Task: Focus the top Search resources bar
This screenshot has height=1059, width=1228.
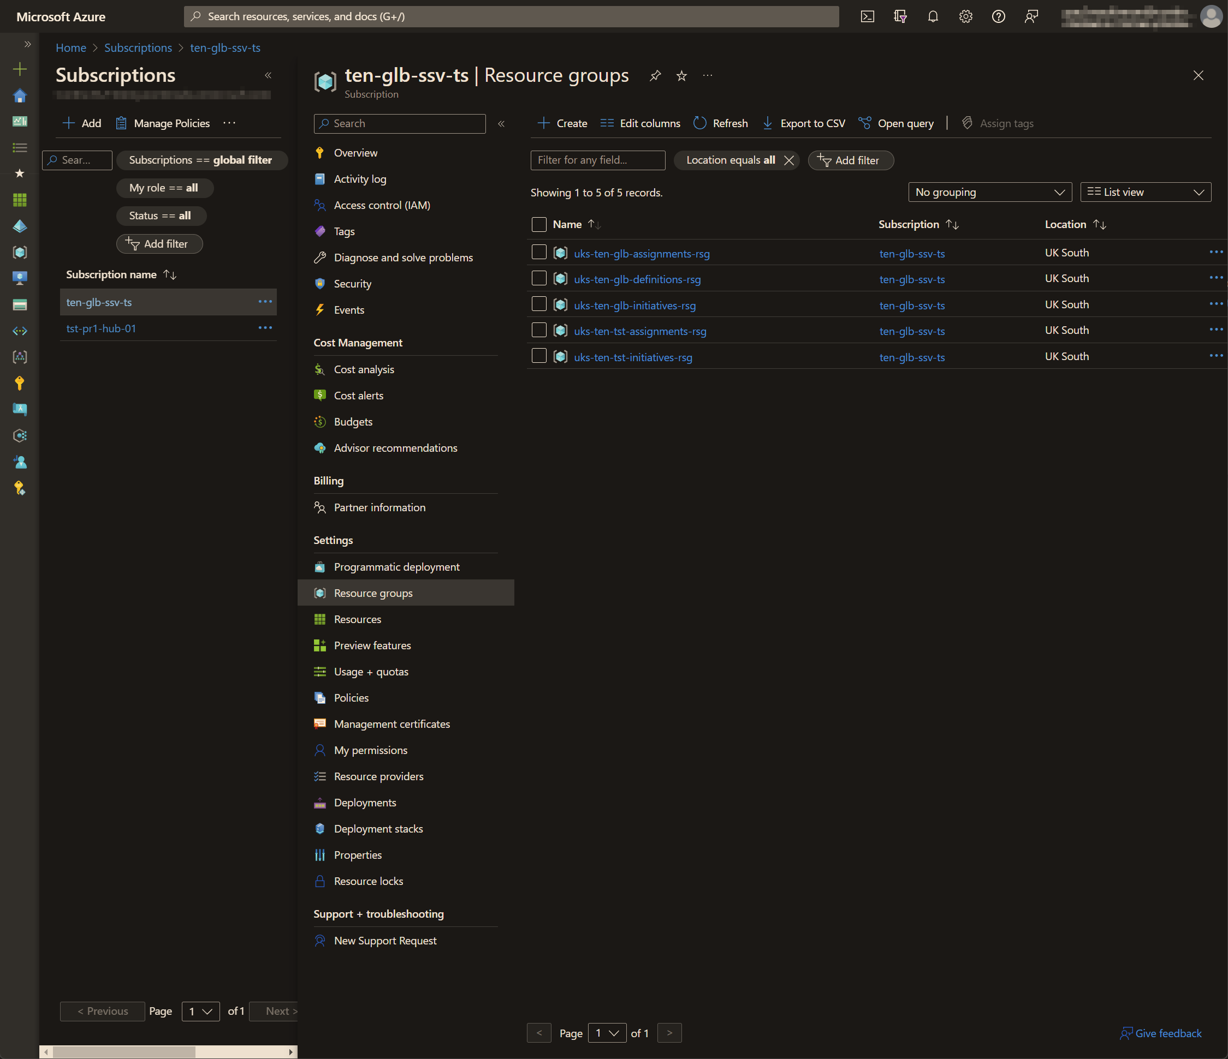Action: click(512, 16)
